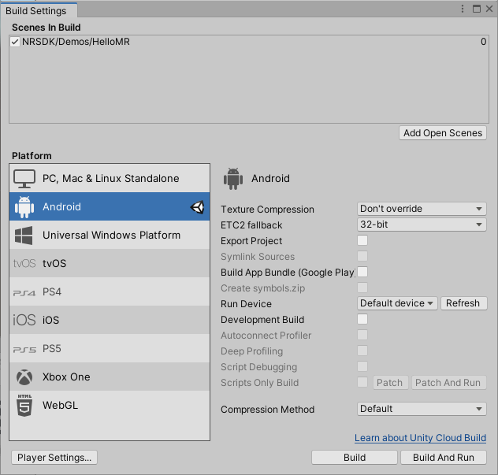The width and height of the screenshot is (498, 475).
Task: Open the Run Device dropdown
Action: (x=397, y=303)
